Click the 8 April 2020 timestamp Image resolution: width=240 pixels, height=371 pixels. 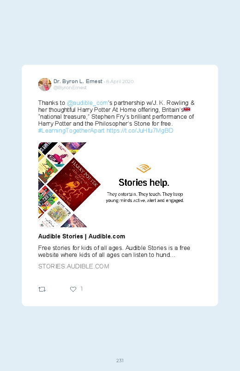pos(120,82)
